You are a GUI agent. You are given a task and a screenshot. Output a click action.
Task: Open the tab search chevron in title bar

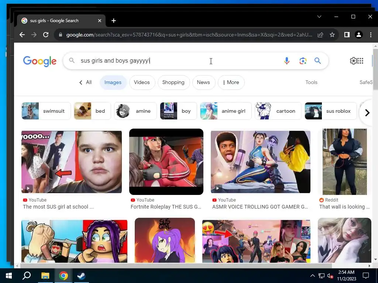(x=319, y=17)
